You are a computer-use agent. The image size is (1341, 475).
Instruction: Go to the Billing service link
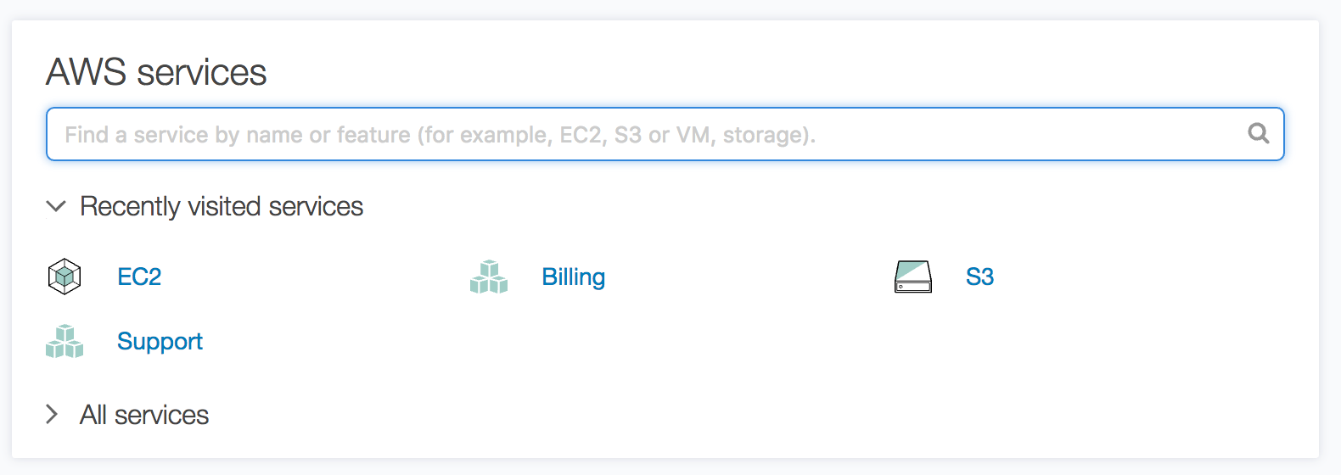(x=574, y=277)
